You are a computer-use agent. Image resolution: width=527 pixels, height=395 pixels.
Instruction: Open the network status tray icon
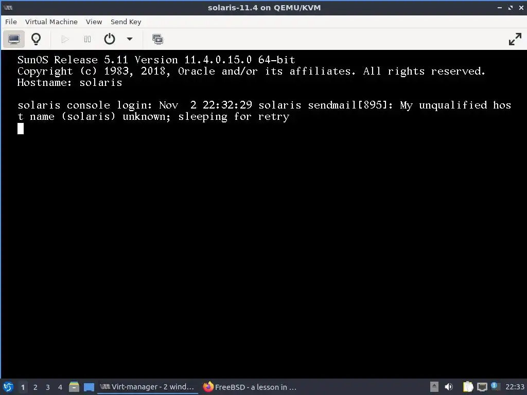(x=482, y=387)
